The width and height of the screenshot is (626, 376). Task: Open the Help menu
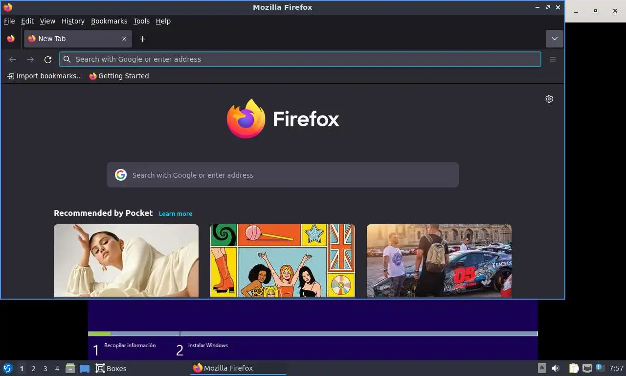coord(163,21)
